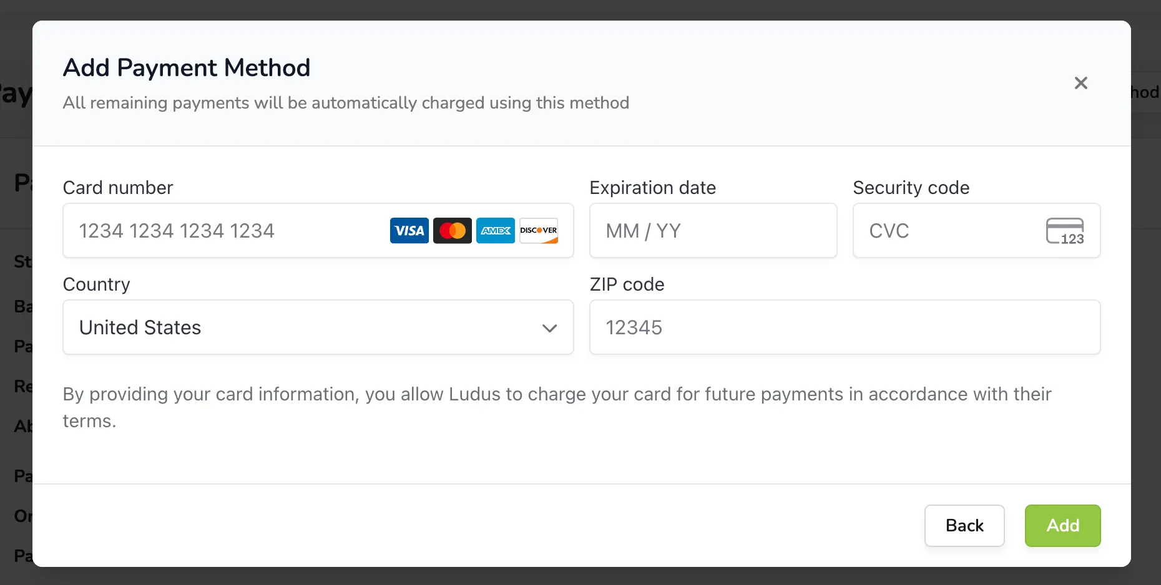
Task: Focus the Card number input field
Action: tap(318, 231)
